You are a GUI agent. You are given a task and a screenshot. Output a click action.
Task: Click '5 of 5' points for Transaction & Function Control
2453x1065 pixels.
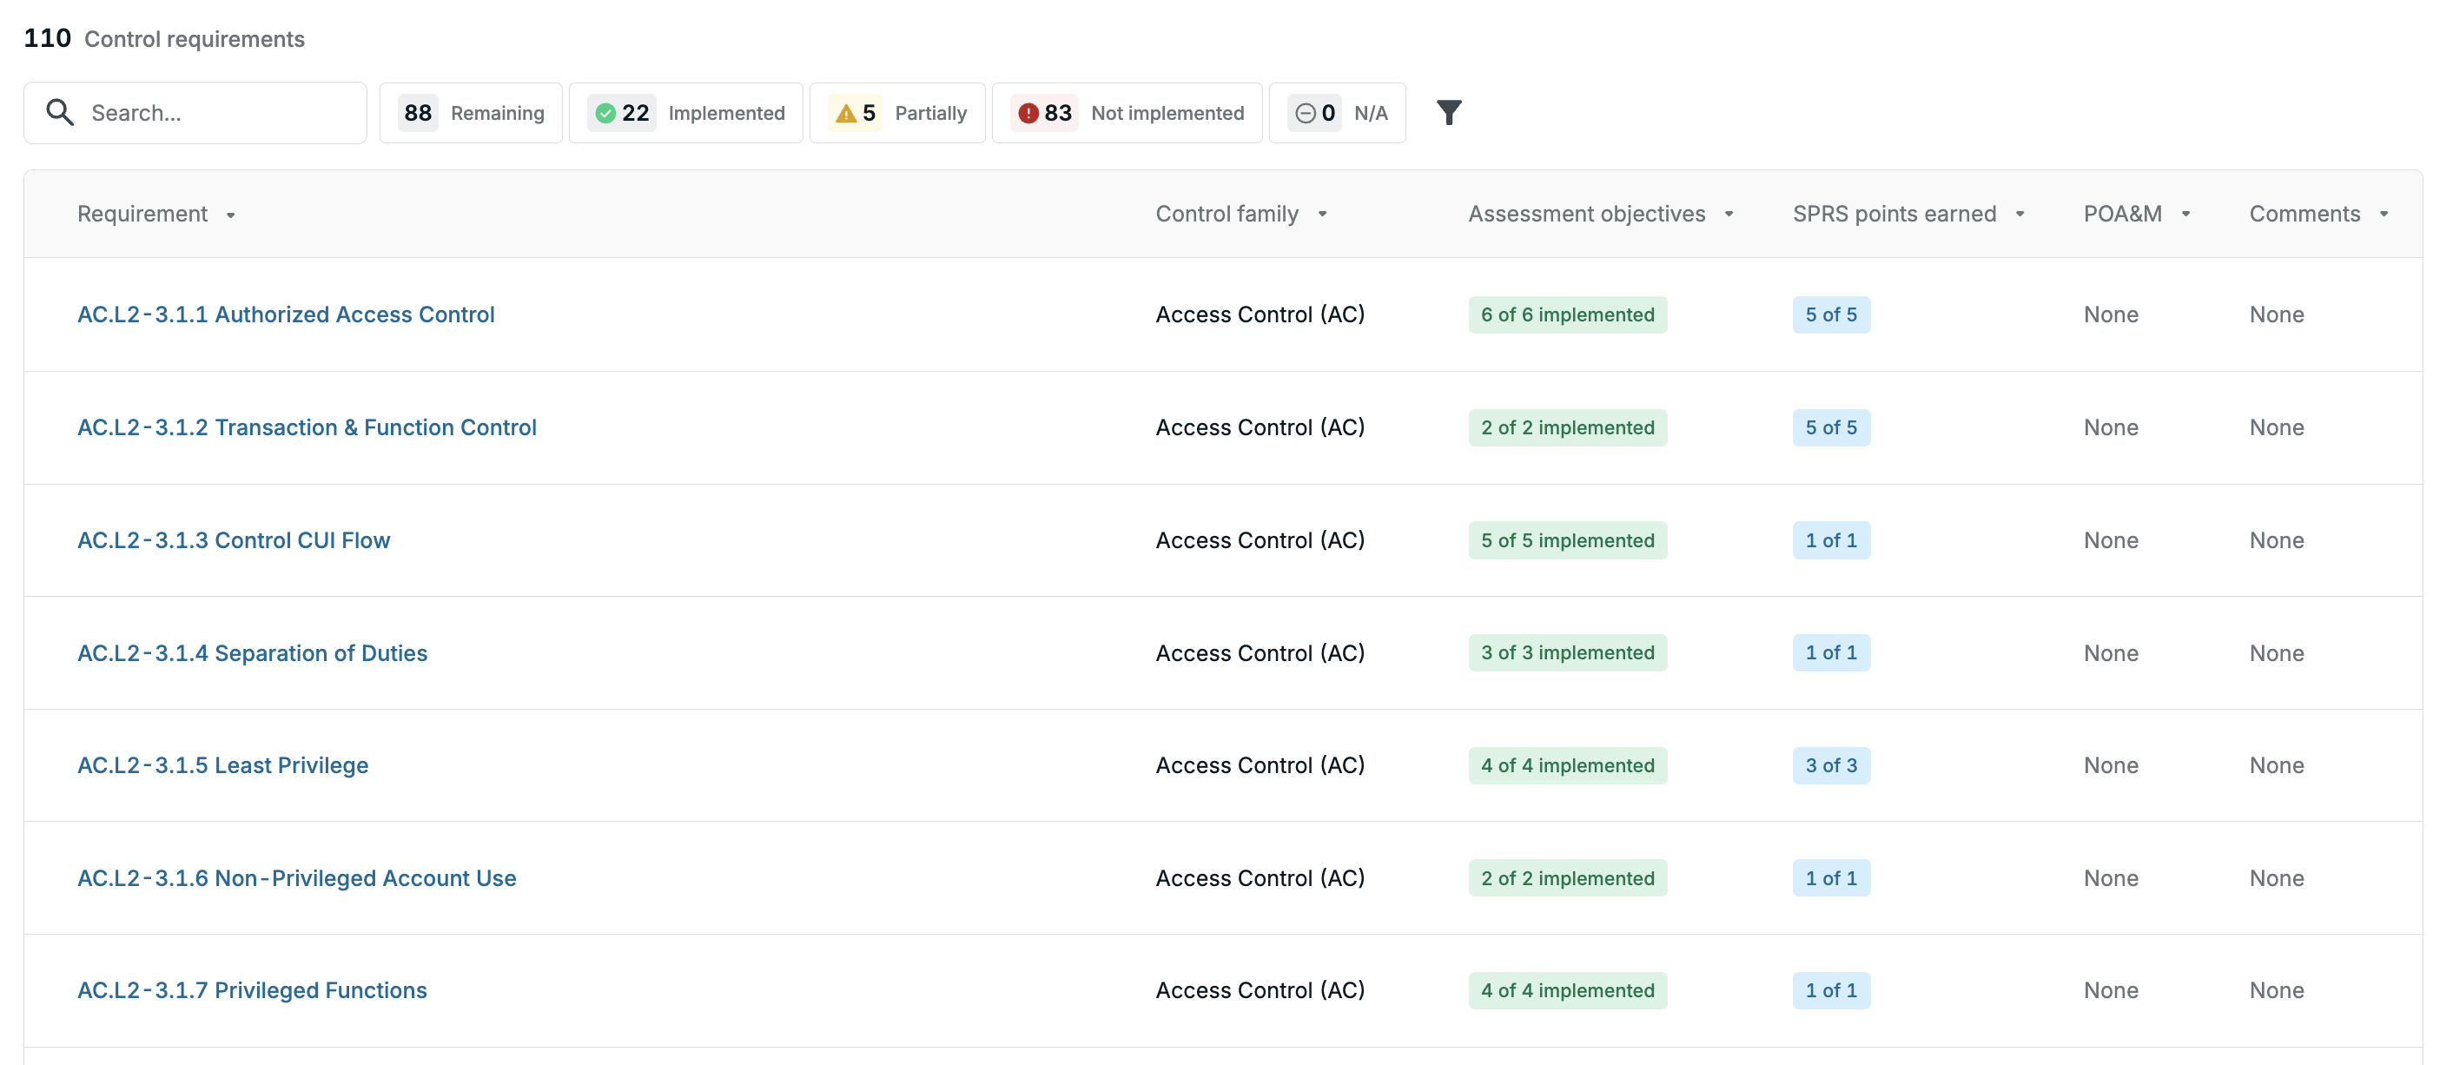[x=1831, y=427]
